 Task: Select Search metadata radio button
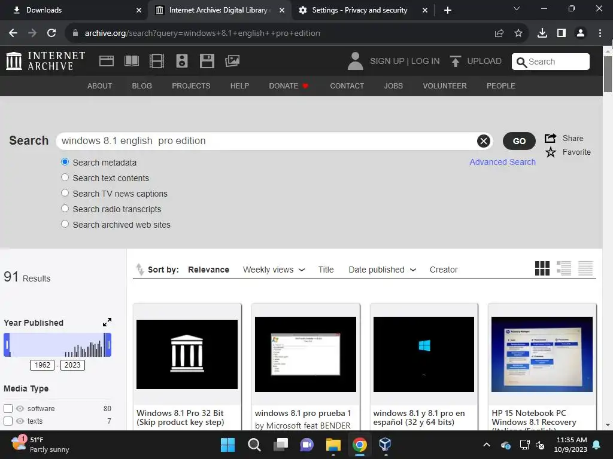click(x=65, y=162)
